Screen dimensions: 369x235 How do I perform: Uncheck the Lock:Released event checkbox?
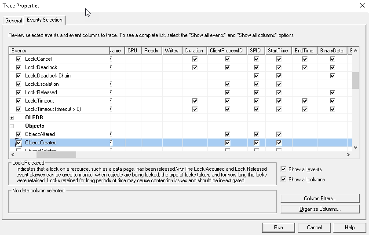click(18, 92)
